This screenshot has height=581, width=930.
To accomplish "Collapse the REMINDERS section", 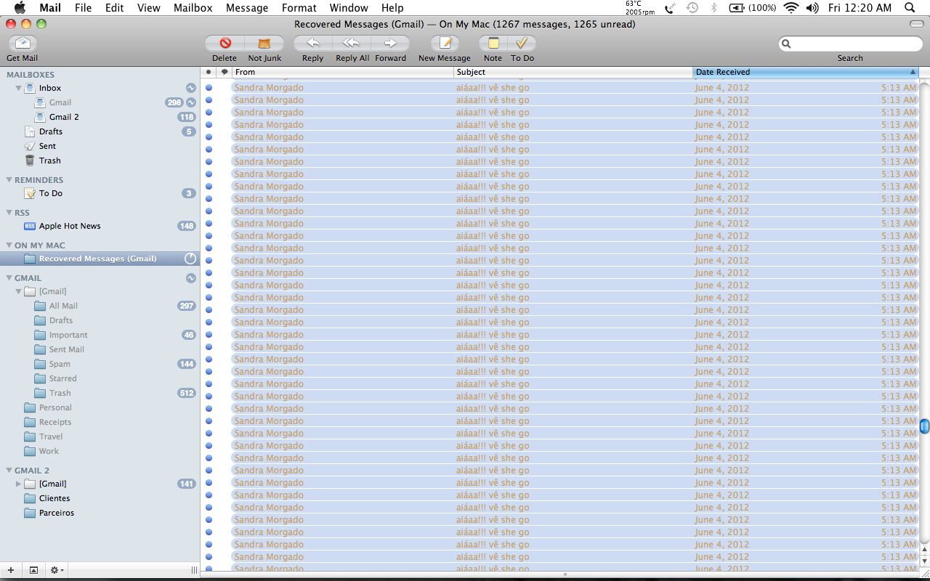I will [9, 180].
